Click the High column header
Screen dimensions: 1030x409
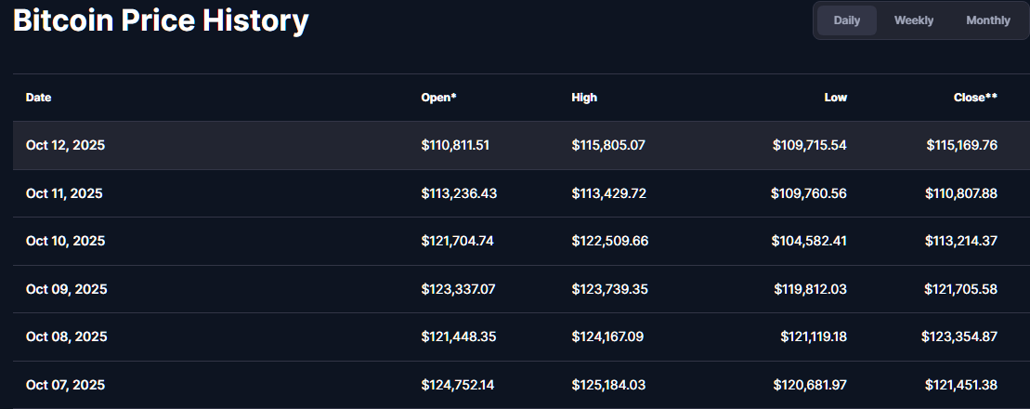(x=584, y=98)
